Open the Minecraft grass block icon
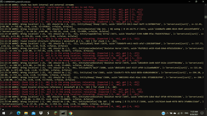The width and height of the screenshot is (207, 116). click(x=56, y=113)
